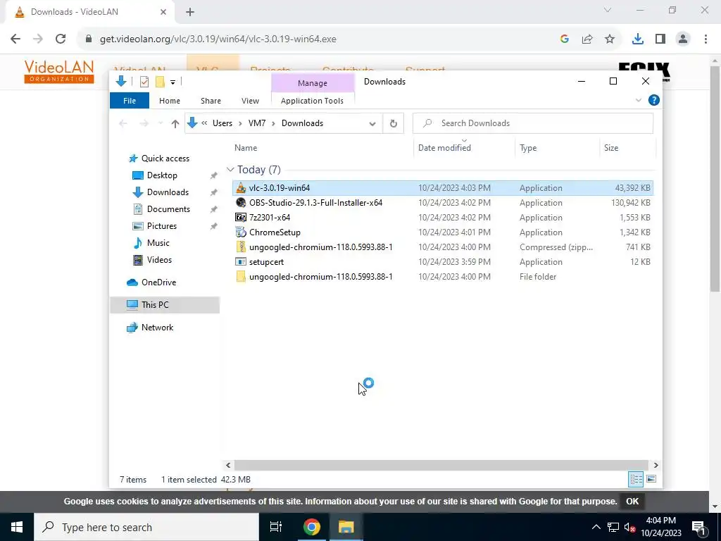The image size is (721, 541).
Task: Open Explorer help with question mark icon
Action: tap(653, 100)
